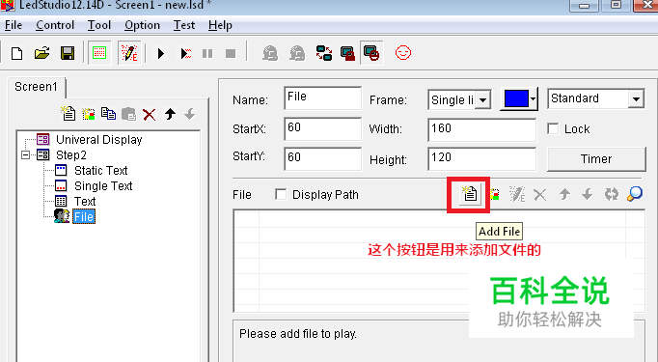
Task: Collapse the Step2 tree node
Action: [x=26, y=155]
